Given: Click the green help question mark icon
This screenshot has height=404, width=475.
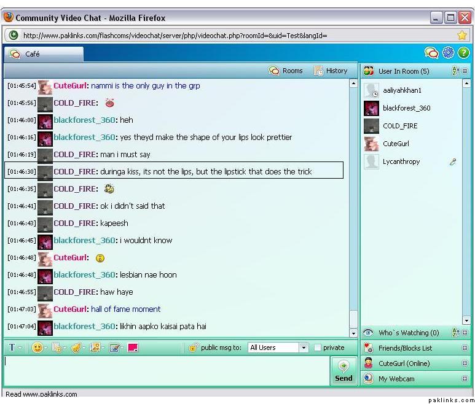Looking at the screenshot, I should (x=463, y=53).
